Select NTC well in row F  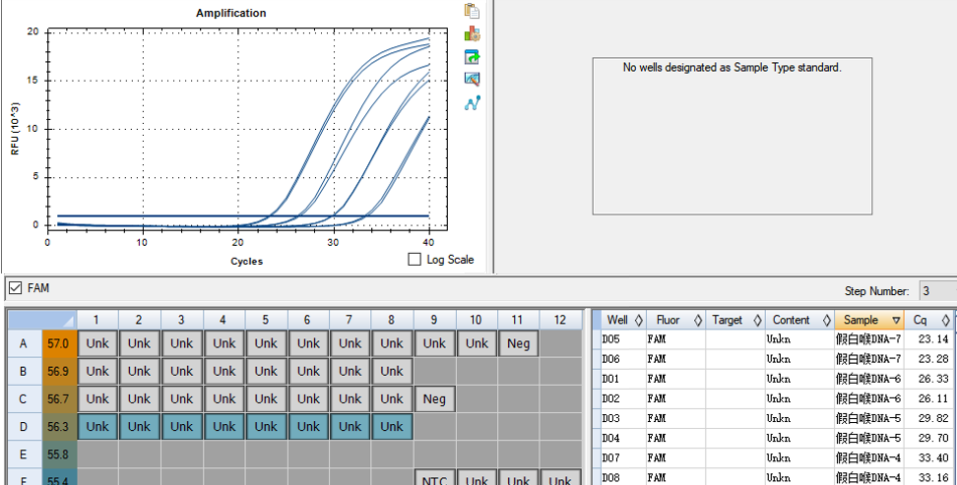coord(434,478)
